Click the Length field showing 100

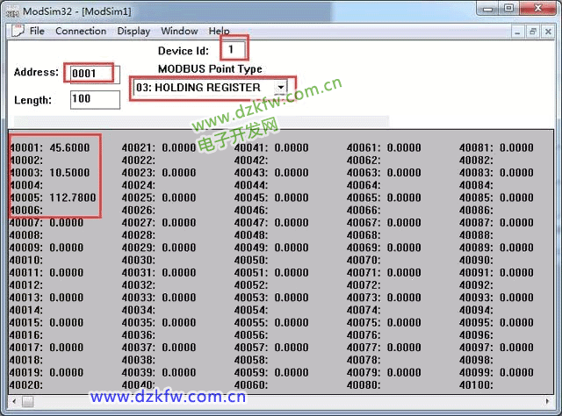[x=94, y=99]
